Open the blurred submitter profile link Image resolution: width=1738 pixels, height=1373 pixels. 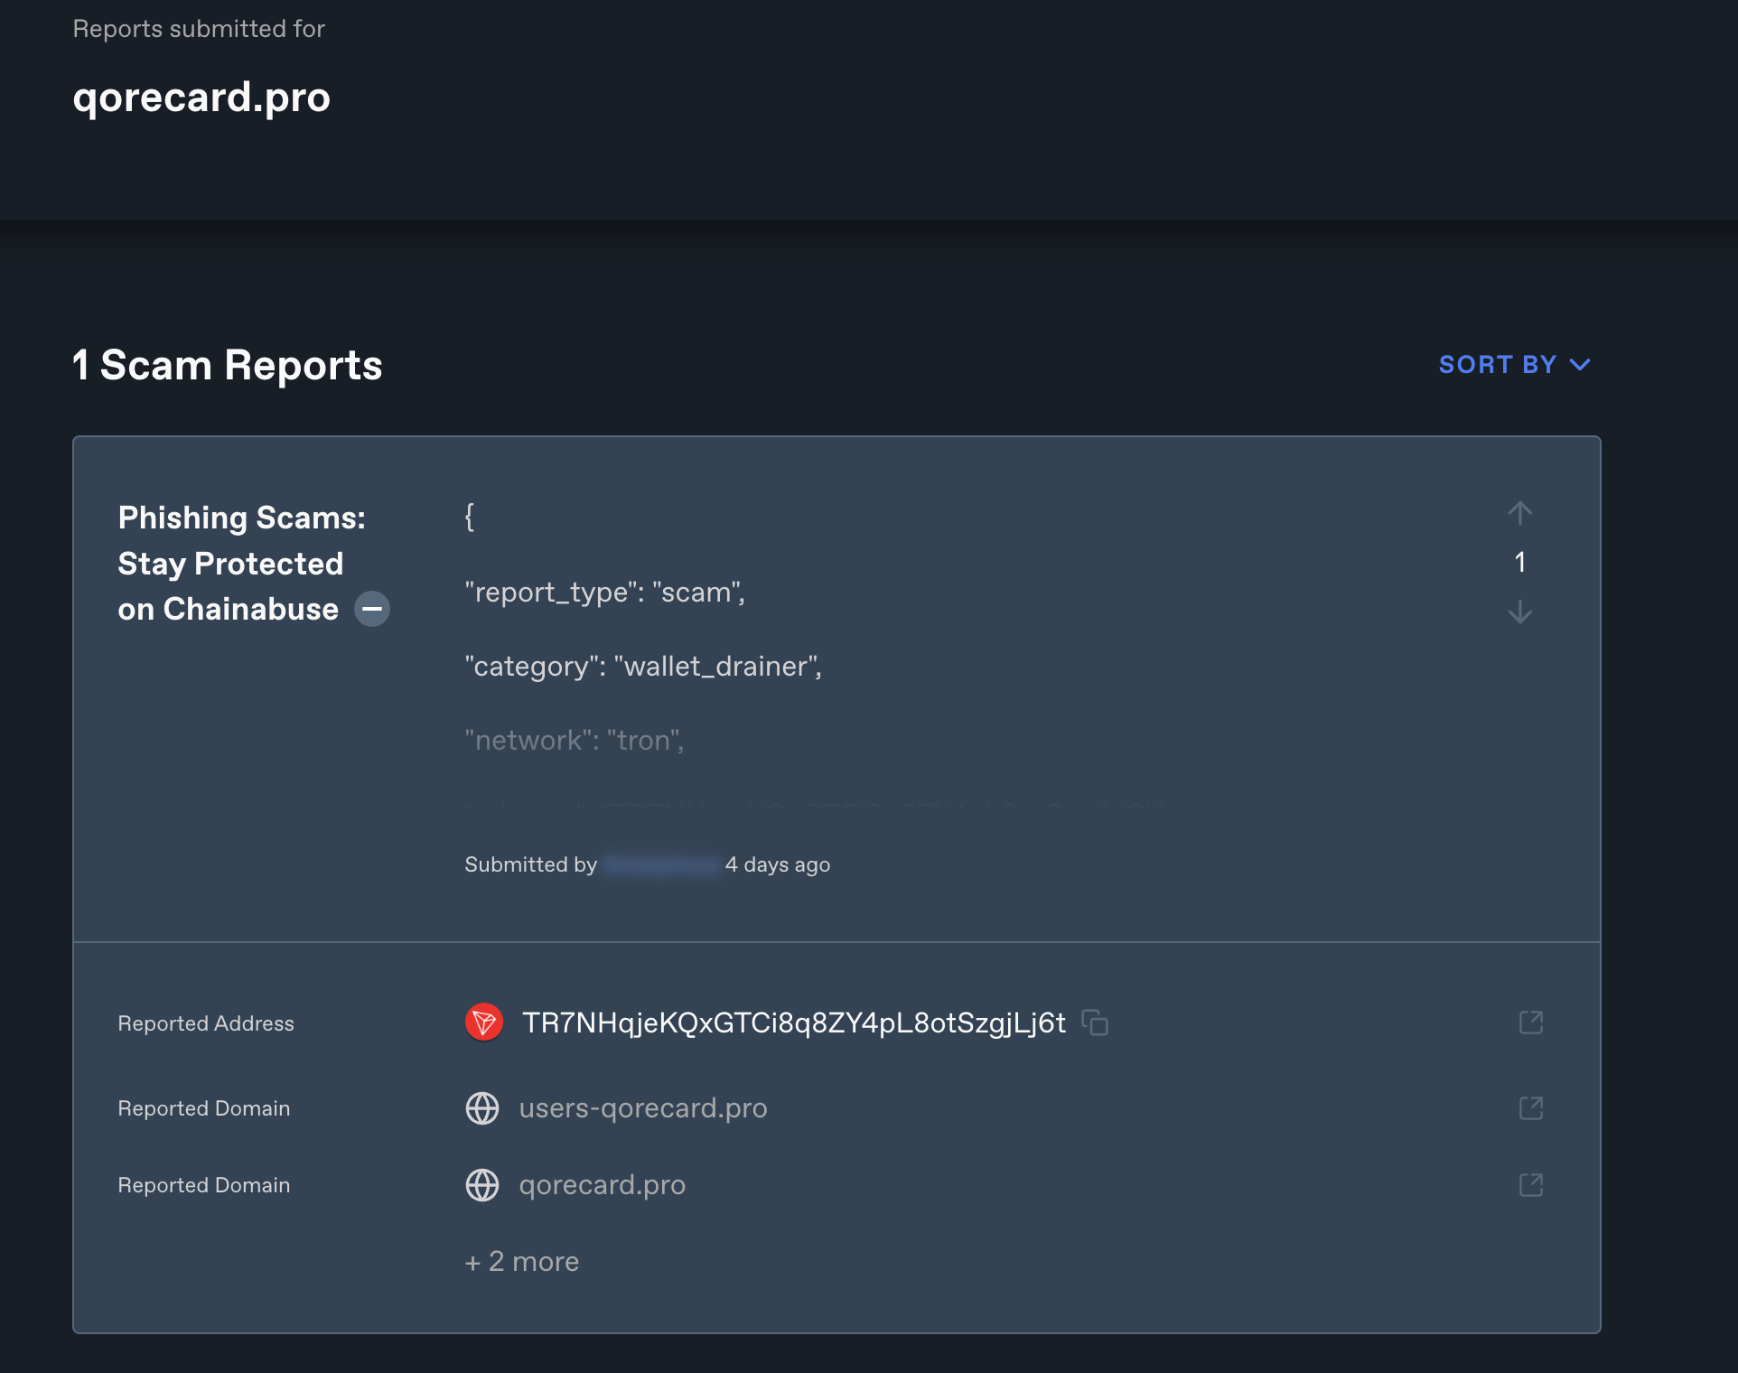(661, 864)
